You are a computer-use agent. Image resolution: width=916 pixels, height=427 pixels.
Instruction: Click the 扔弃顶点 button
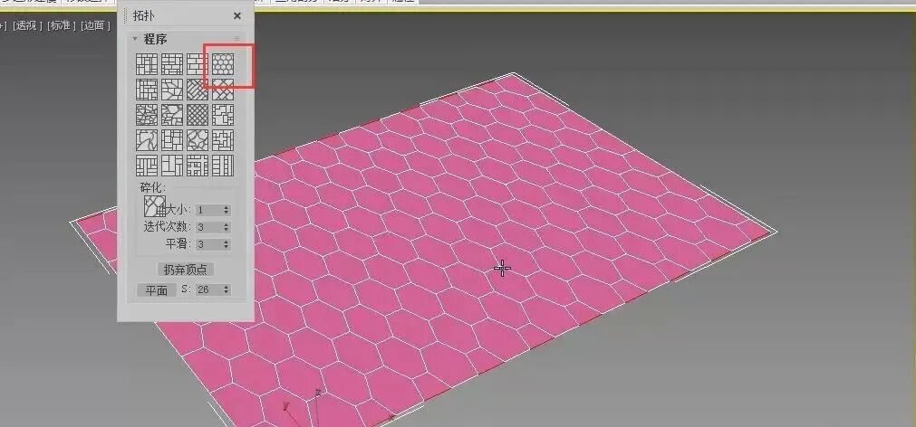(186, 270)
